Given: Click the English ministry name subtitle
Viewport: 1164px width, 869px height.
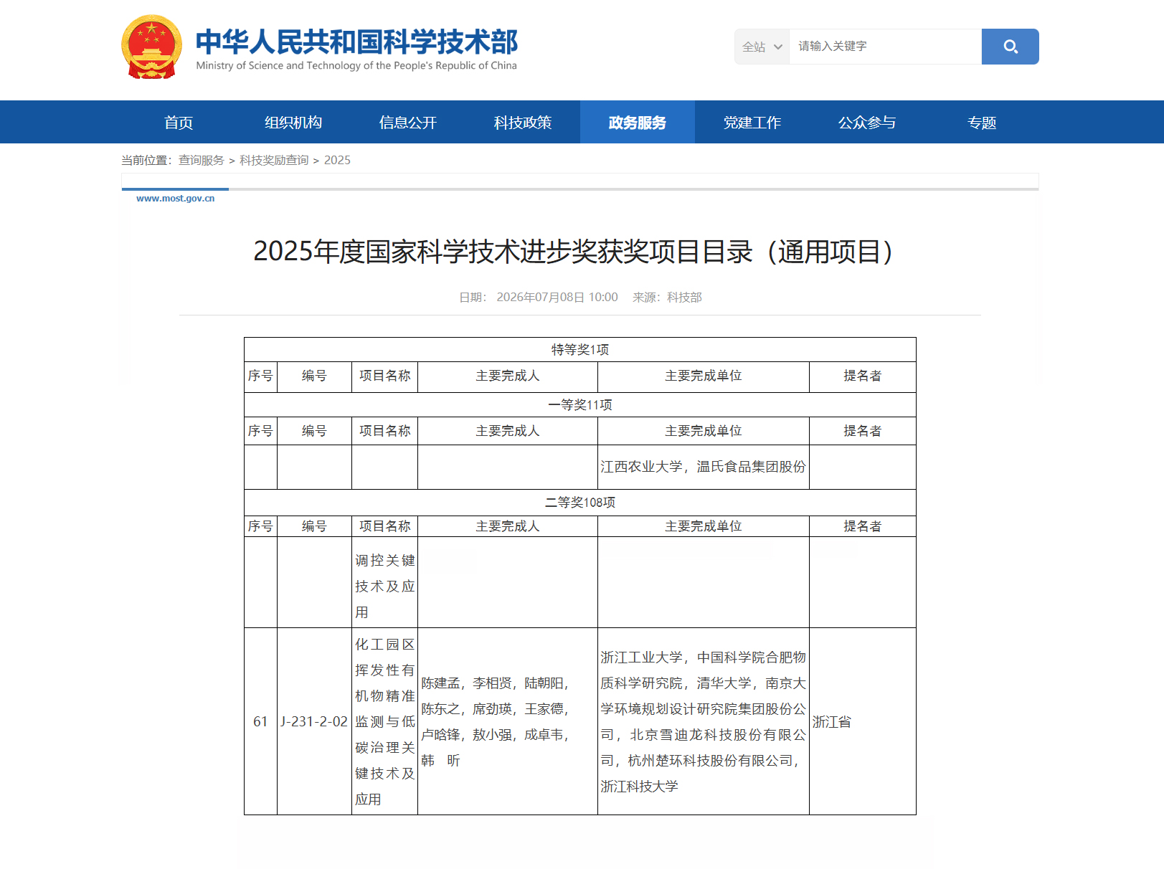Looking at the screenshot, I should pyautogui.click(x=356, y=65).
